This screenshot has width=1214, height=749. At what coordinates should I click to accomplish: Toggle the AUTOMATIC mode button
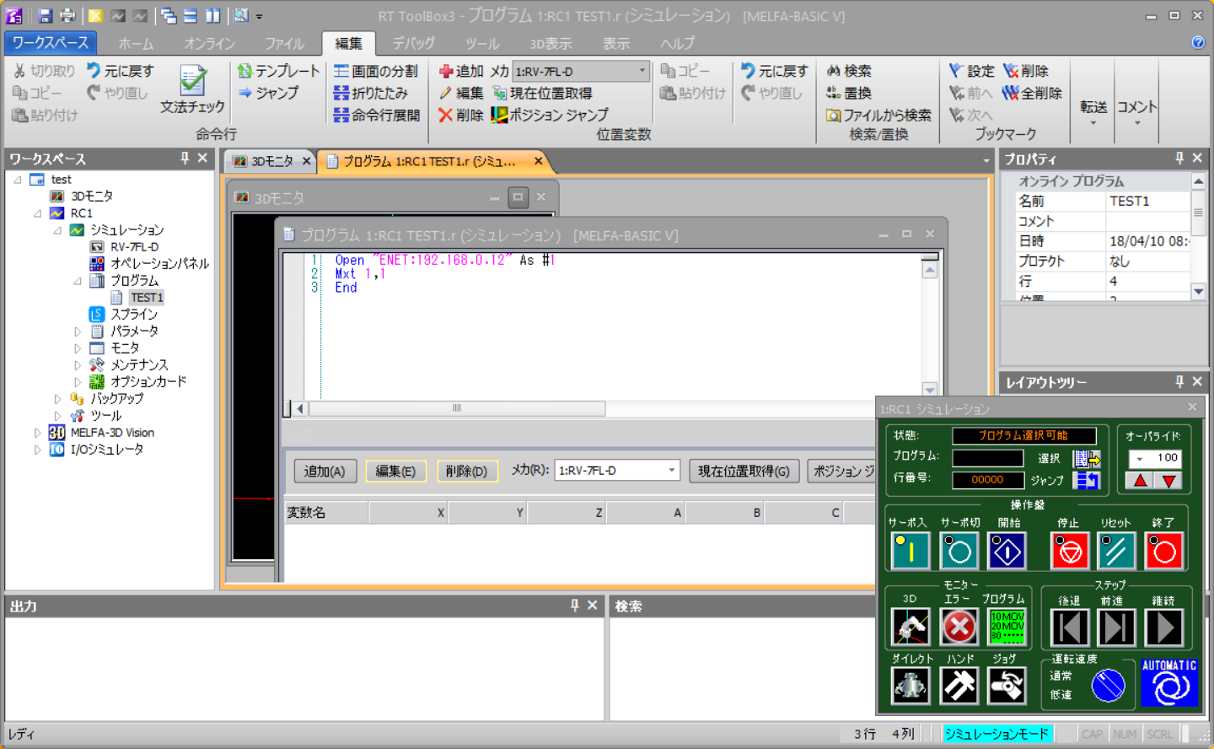[x=1169, y=682]
